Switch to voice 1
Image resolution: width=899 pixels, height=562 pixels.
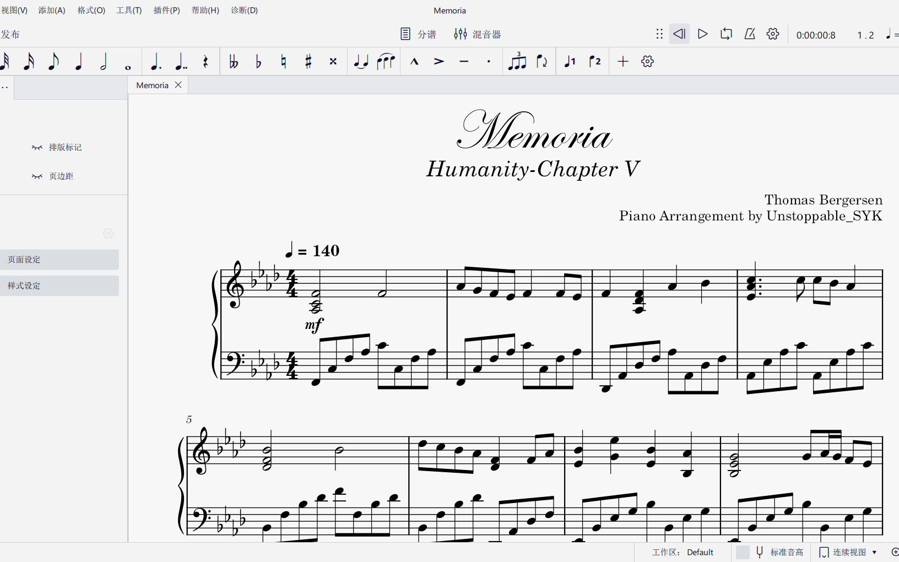[570, 61]
